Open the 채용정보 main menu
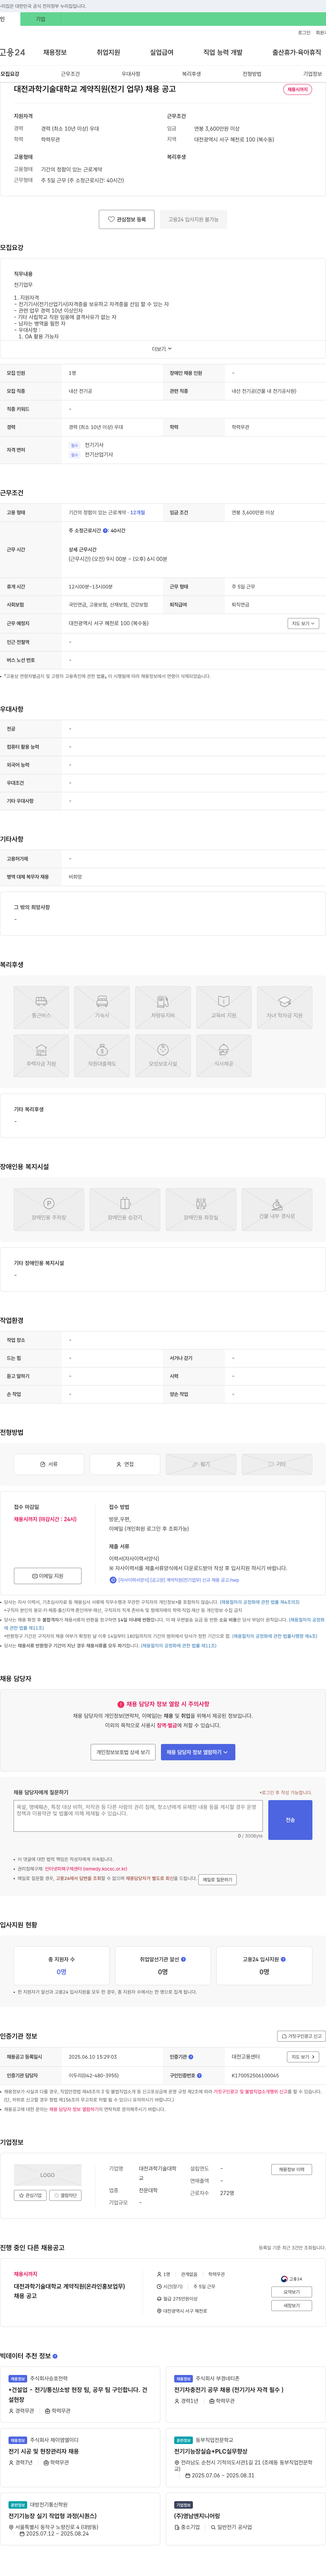The width and height of the screenshot is (326, 2576). pos(55,52)
